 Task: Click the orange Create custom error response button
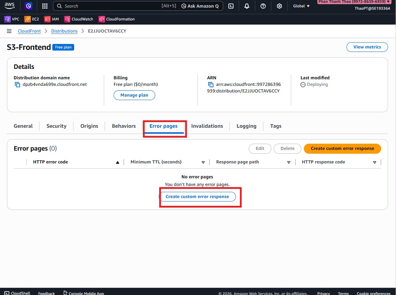pos(342,149)
